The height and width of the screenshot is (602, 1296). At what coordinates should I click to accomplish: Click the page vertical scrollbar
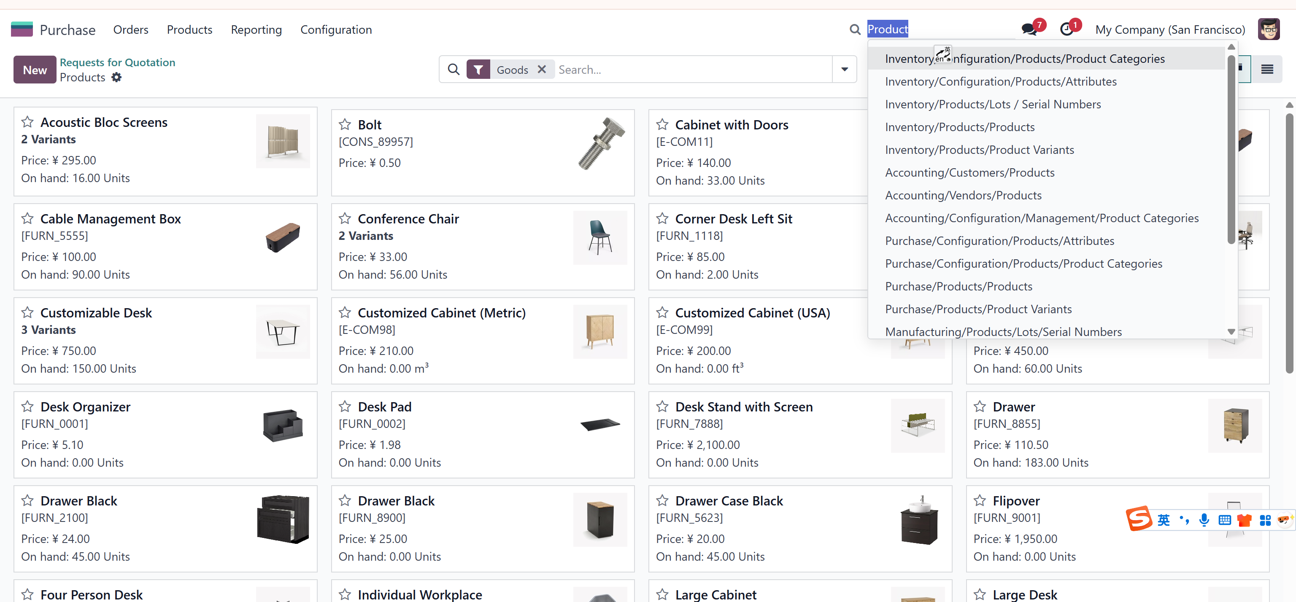pos(1289,243)
